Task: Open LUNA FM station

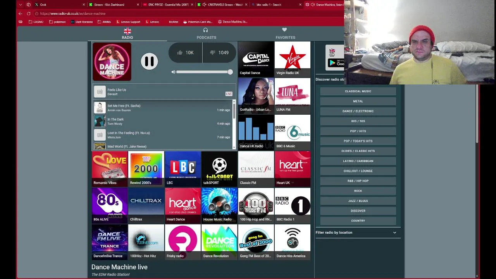Action: click(x=292, y=96)
